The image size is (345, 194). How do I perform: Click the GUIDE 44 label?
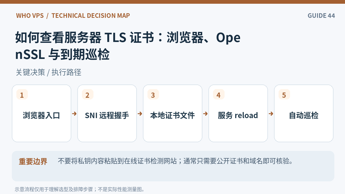point(321,16)
